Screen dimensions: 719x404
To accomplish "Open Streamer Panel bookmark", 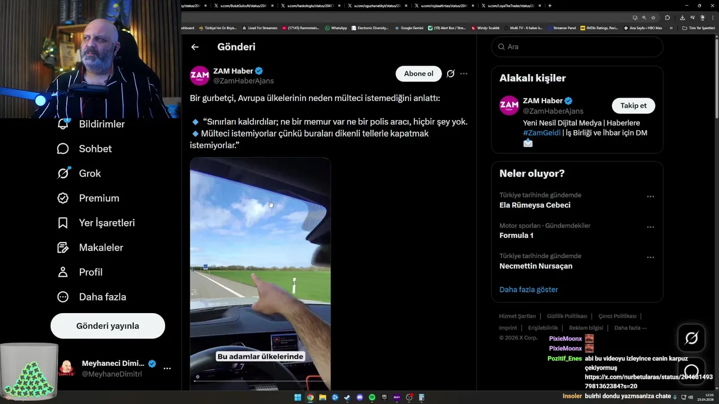I will tap(562, 27).
